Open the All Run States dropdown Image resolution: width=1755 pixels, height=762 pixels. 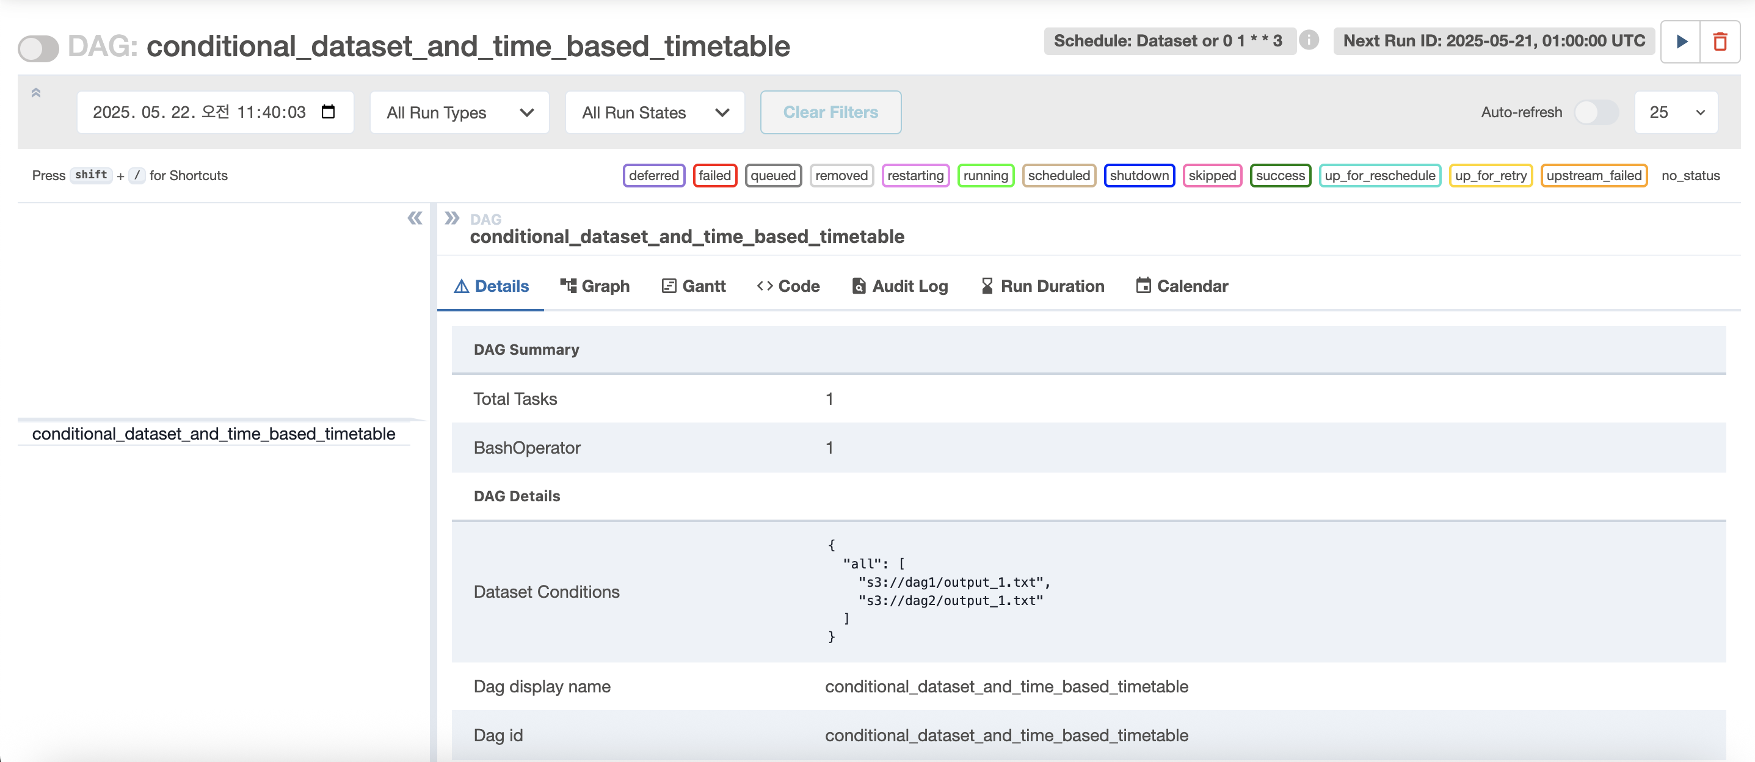pos(655,112)
